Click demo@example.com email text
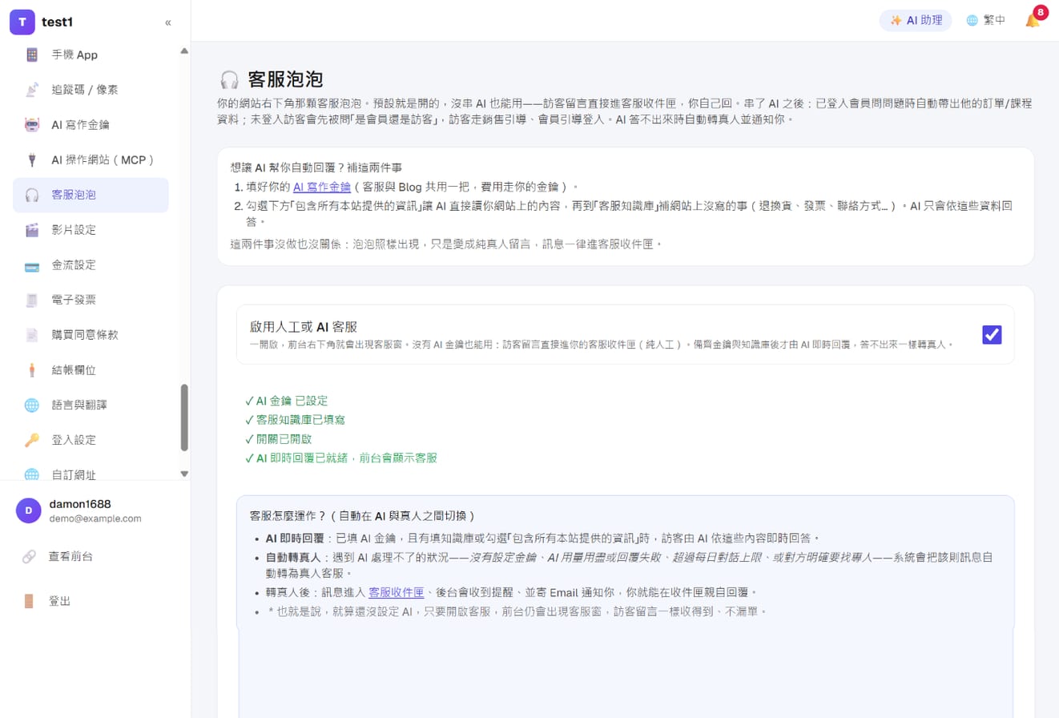This screenshot has width=1059, height=718. [x=95, y=518]
